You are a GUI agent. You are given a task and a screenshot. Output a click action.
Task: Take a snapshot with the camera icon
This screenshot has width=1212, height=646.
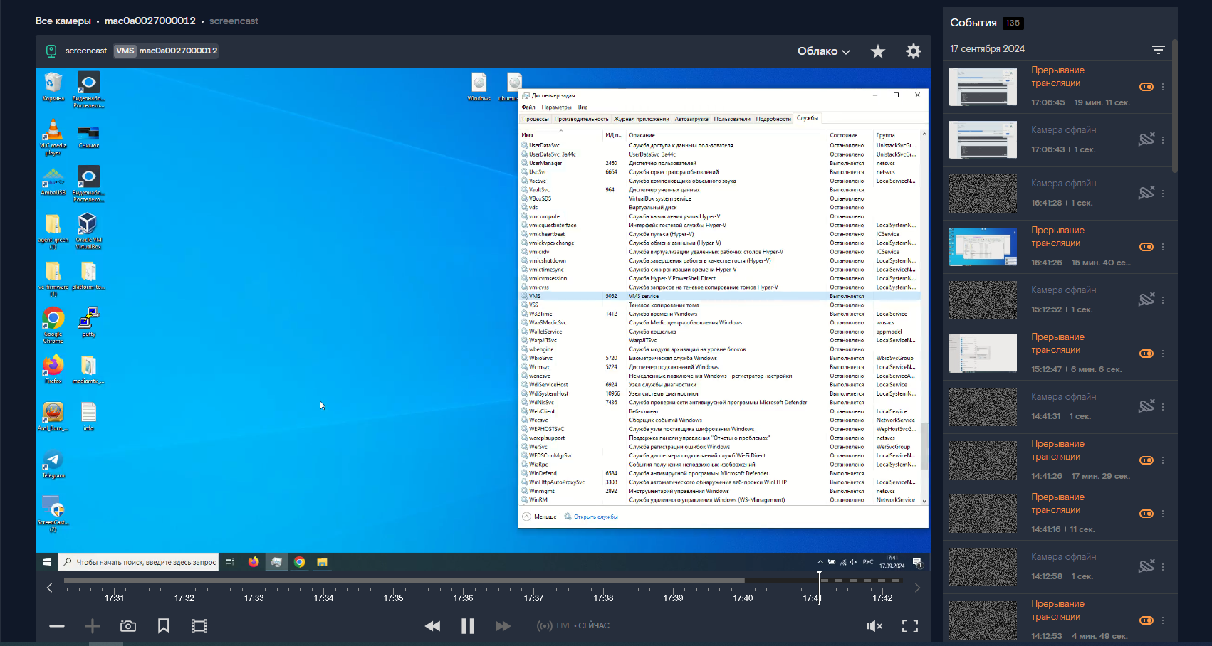click(128, 626)
